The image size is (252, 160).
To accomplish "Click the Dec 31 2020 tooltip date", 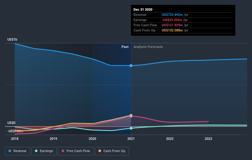I will pyautogui.click(x=143, y=9).
